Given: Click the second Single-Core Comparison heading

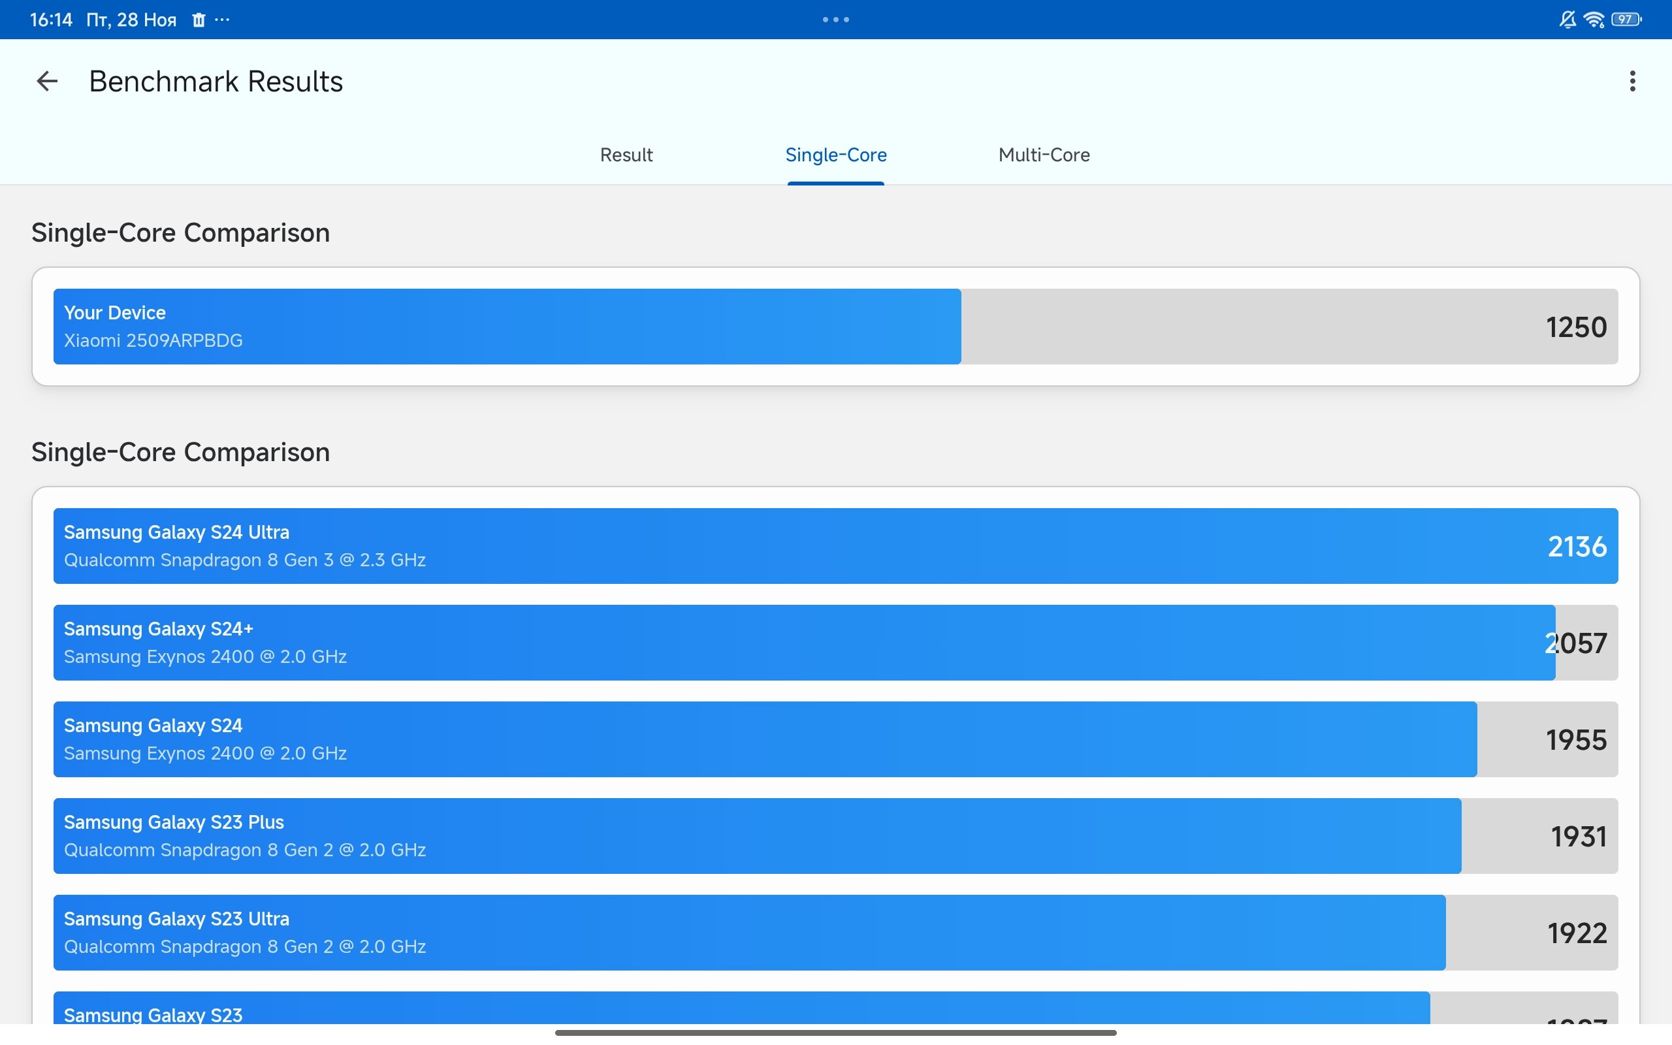Looking at the screenshot, I should [180, 452].
